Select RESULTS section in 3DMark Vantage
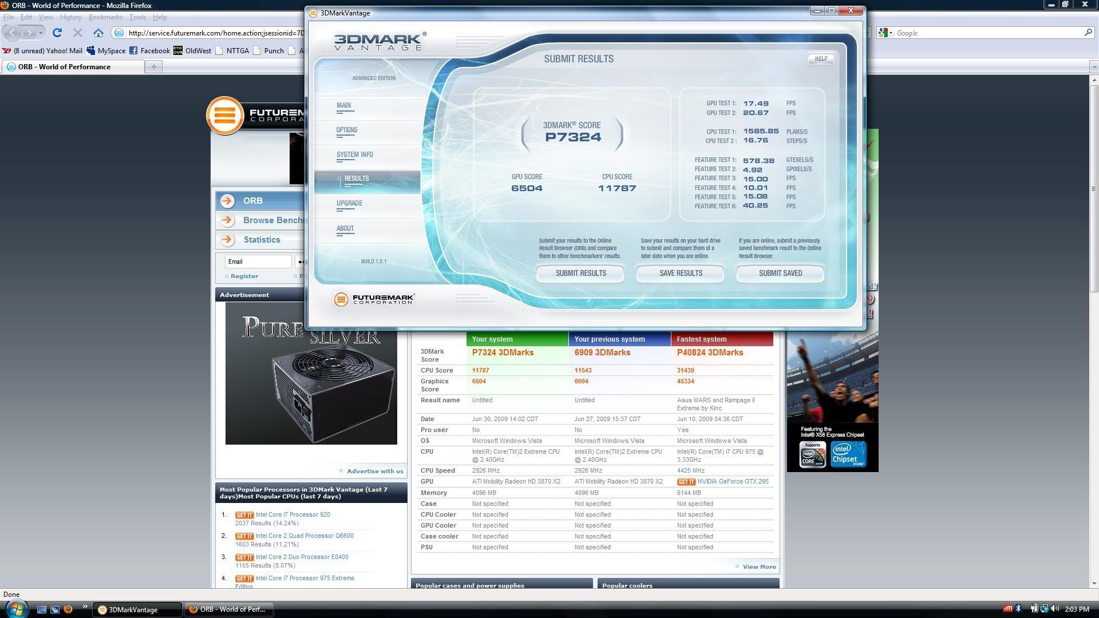1099x618 pixels. point(367,181)
